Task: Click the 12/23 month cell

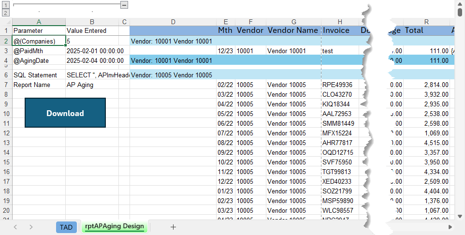Action: (x=226, y=51)
